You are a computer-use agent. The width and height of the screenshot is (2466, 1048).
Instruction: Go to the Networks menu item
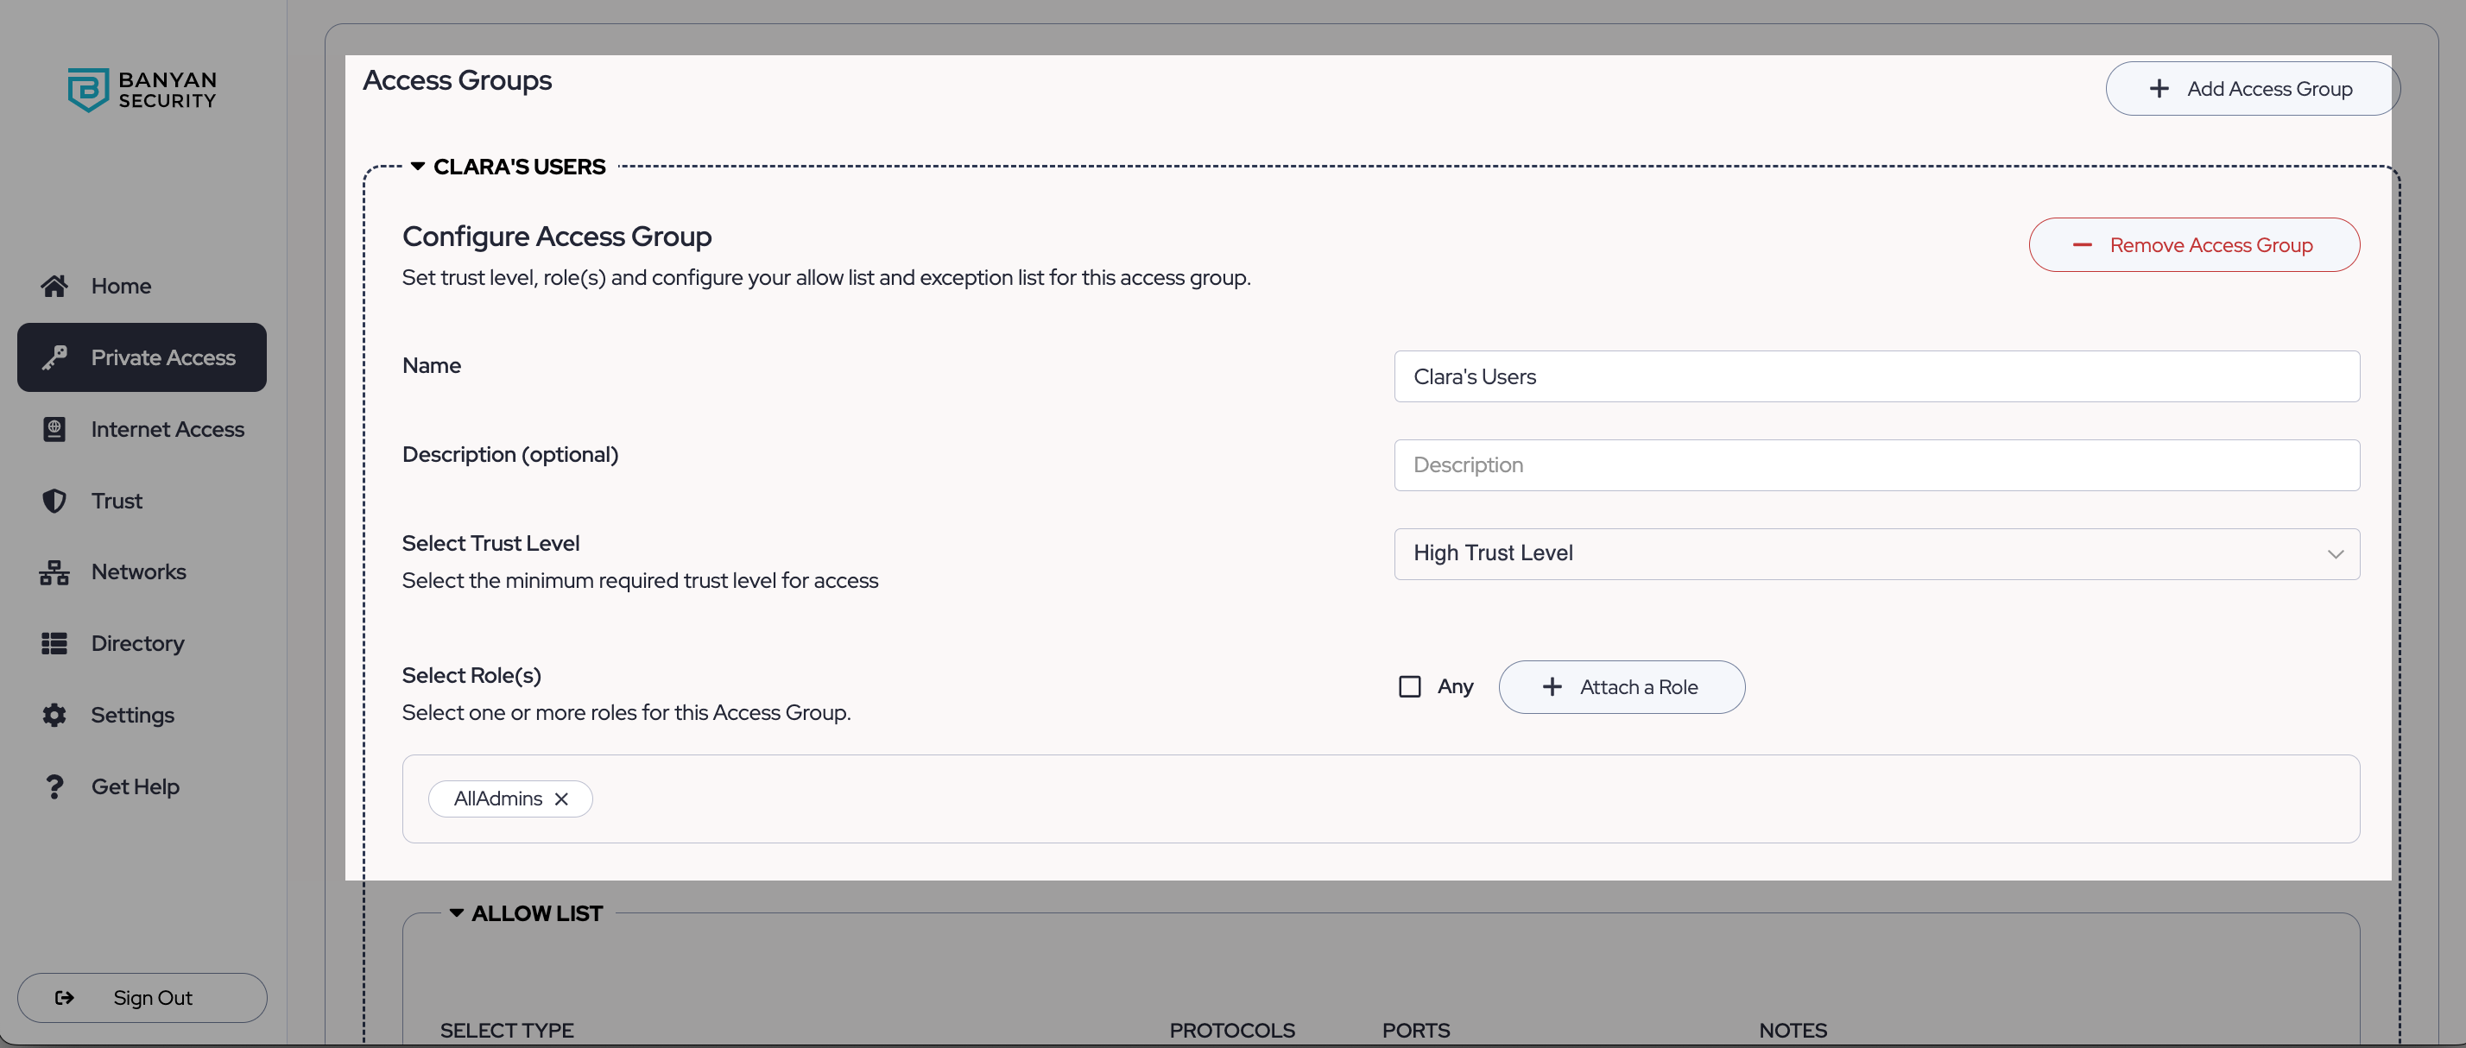click(x=139, y=572)
